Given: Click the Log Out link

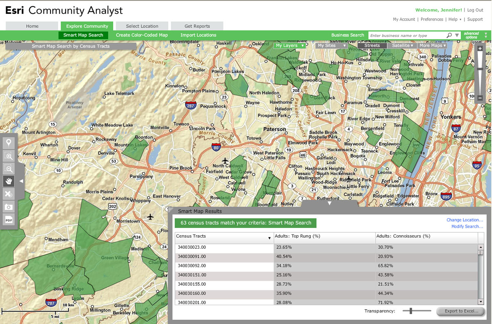Looking at the screenshot, I should 475,10.
